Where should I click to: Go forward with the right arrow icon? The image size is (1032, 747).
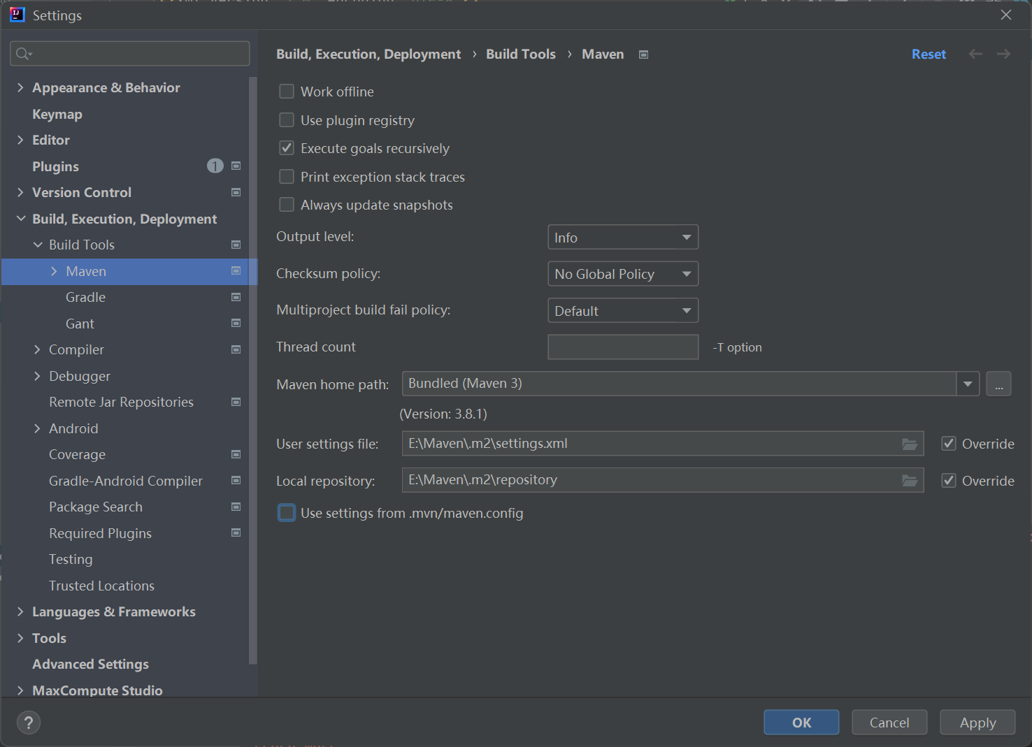(1004, 54)
